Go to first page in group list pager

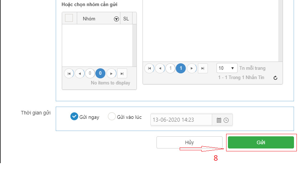[x=69, y=73]
